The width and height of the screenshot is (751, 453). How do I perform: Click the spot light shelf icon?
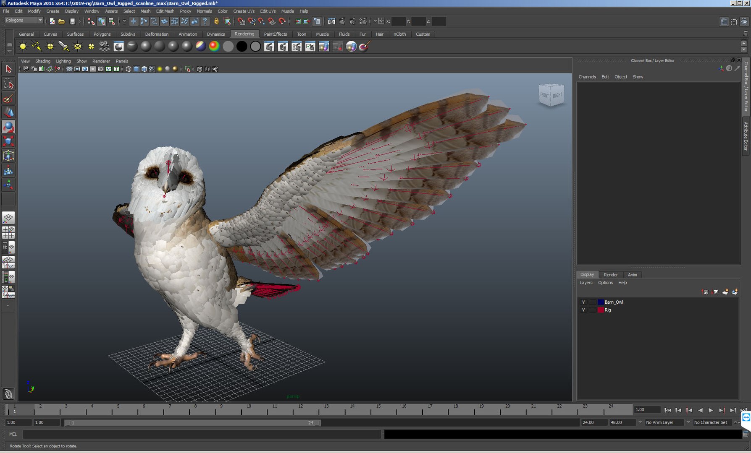coord(64,47)
